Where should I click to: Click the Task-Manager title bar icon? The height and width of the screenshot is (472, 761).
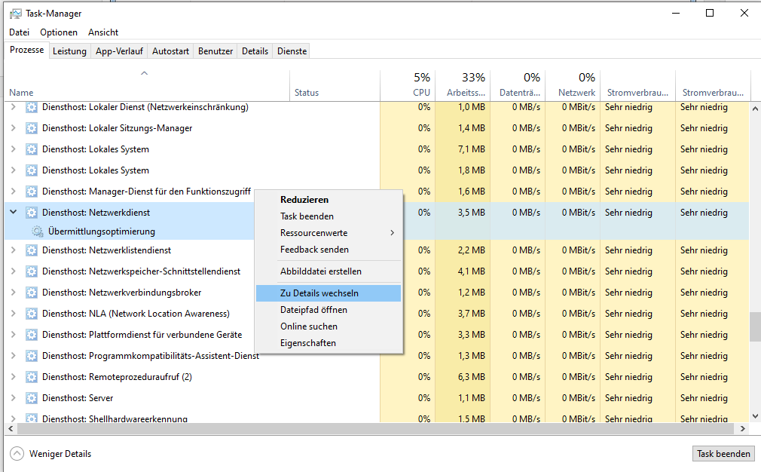pos(15,14)
